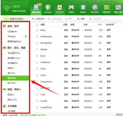
Task: Open the 今日热点 star icon
Action: click(x=60, y=8)
